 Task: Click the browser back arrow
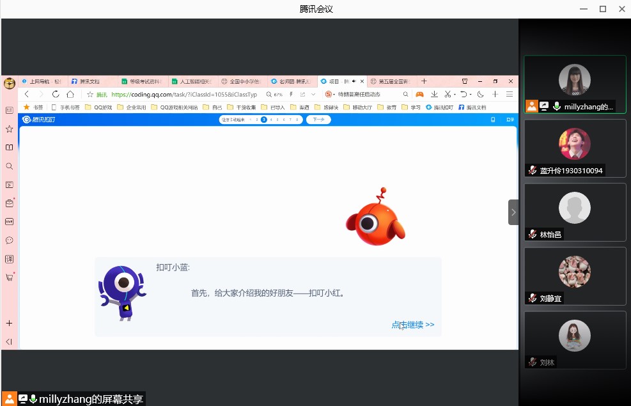27,94
